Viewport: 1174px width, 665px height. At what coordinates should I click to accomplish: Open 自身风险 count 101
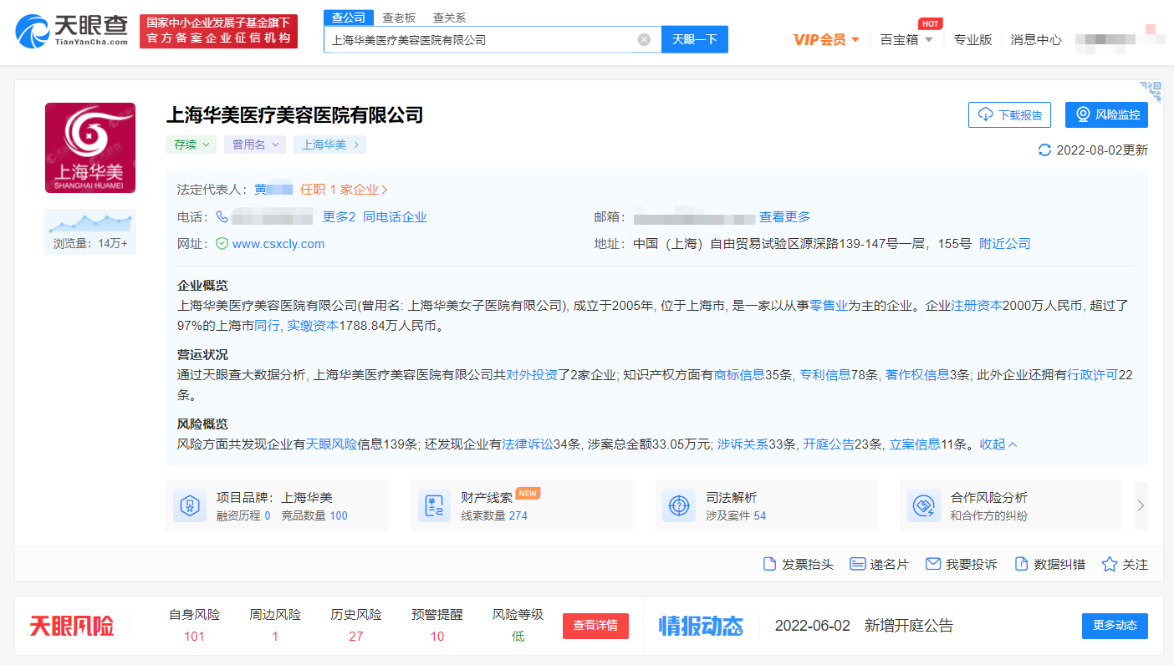pos(194,637)
